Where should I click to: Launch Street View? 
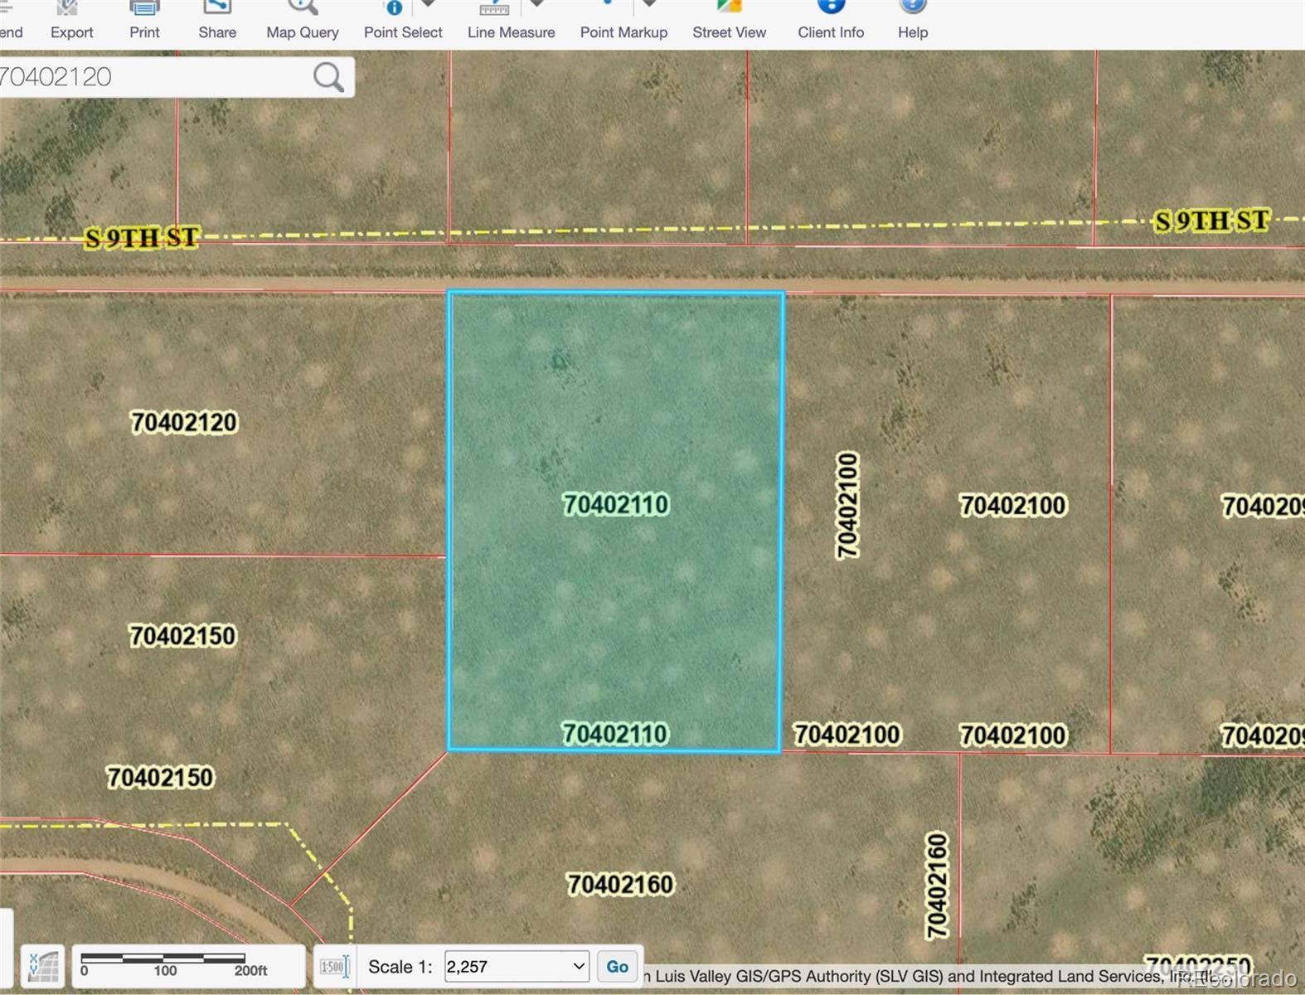click(729, 21)
